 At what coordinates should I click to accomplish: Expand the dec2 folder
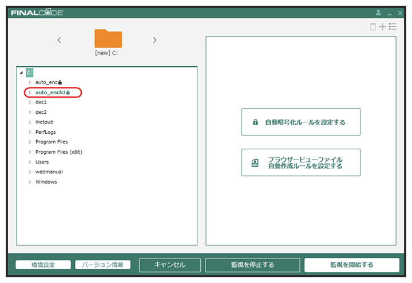click(x=30, y=113)
